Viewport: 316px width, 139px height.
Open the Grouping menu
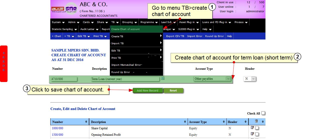point(129,22)
